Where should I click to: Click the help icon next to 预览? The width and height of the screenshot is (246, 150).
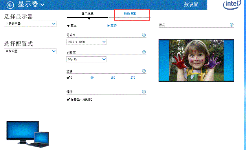(x=232, y=25)
